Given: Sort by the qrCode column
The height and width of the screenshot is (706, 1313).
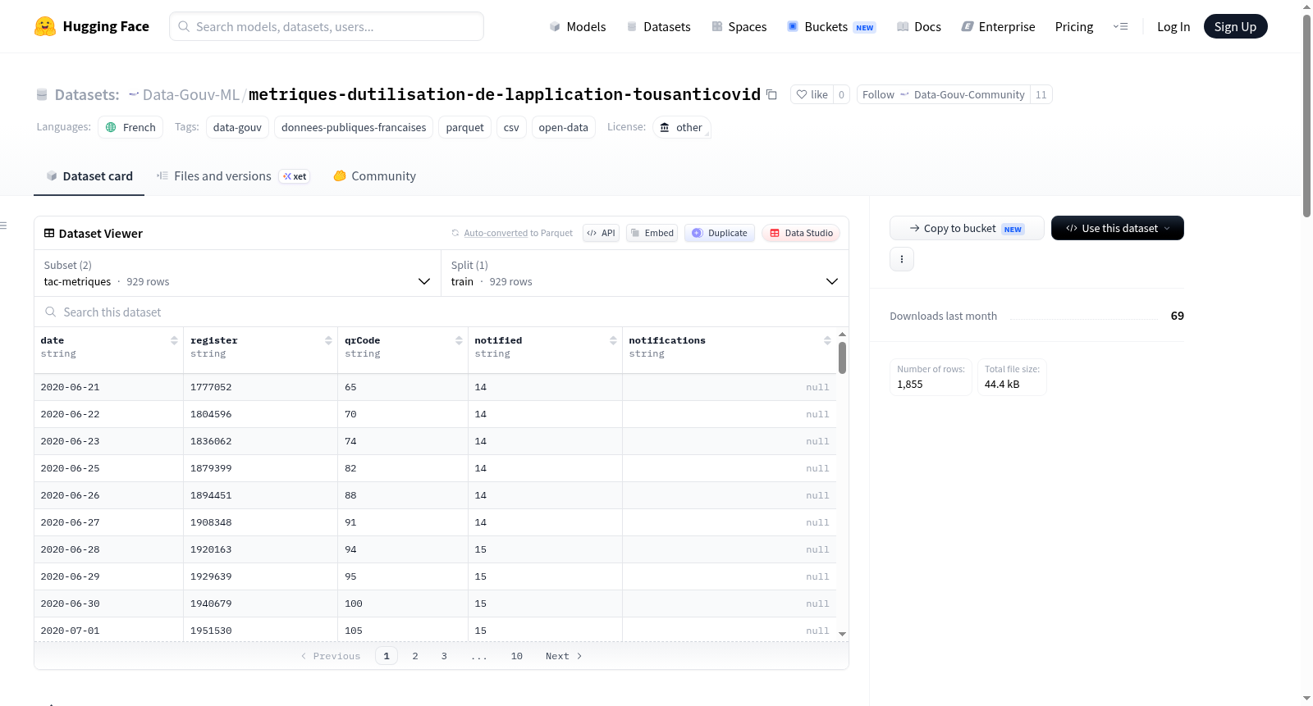Looking at the screenshot, I should [459, 340].
